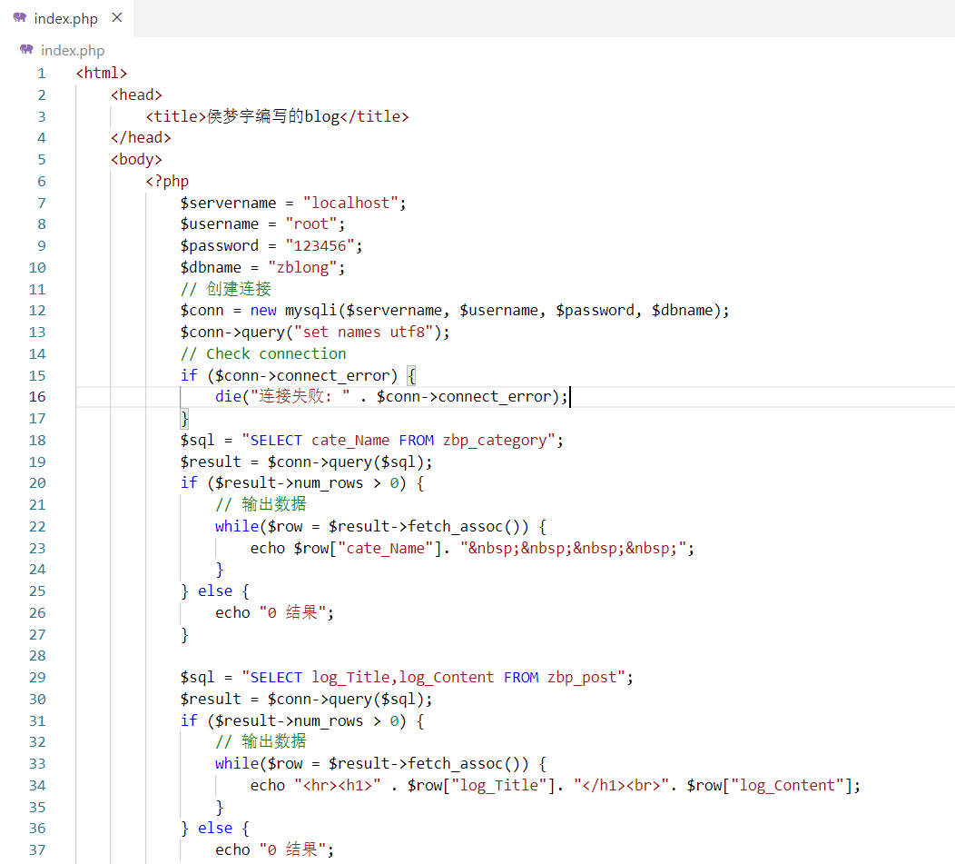This screenshot has width=955, height=864.
Task: Click the <head> opening tag
Action: [136, 95]
